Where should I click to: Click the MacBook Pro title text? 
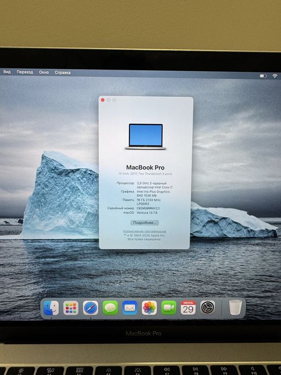[x=145, y=167]
